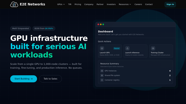Click the Launch GPU monitor icon
This screenshot has height=104, width=186.
(x=102, y=48)
